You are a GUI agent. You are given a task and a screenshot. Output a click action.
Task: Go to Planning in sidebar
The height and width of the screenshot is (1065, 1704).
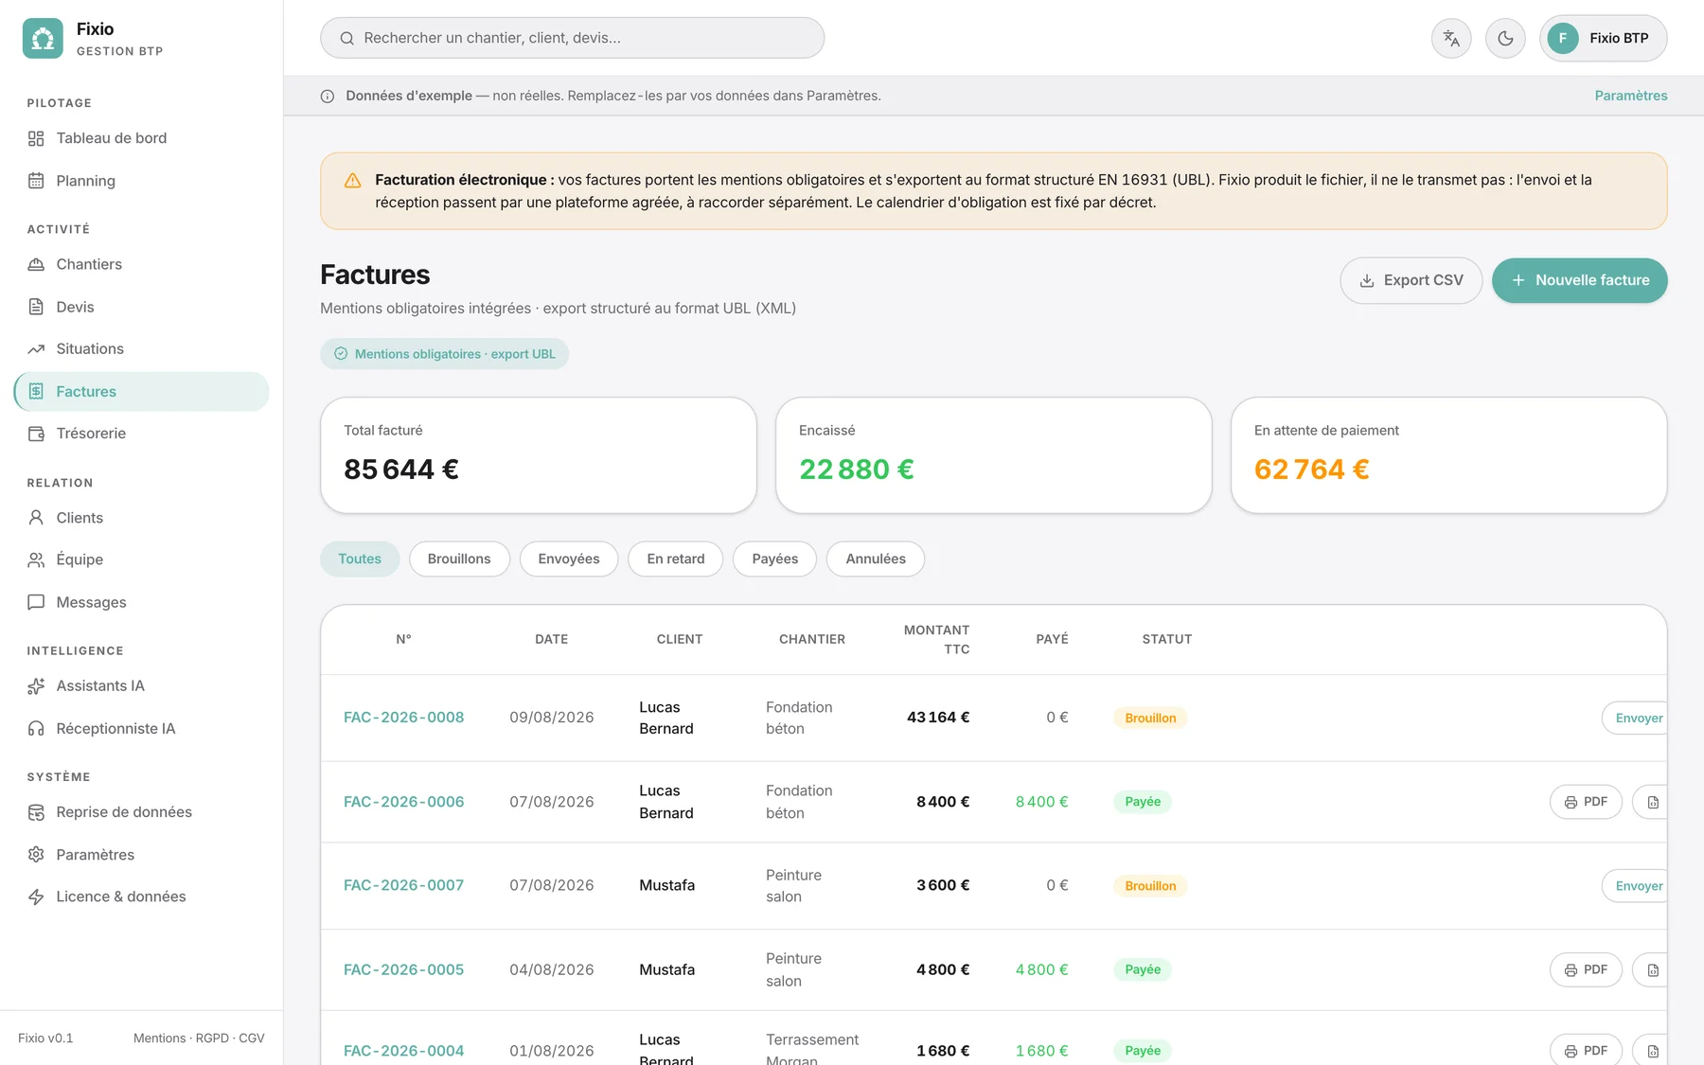142,181
